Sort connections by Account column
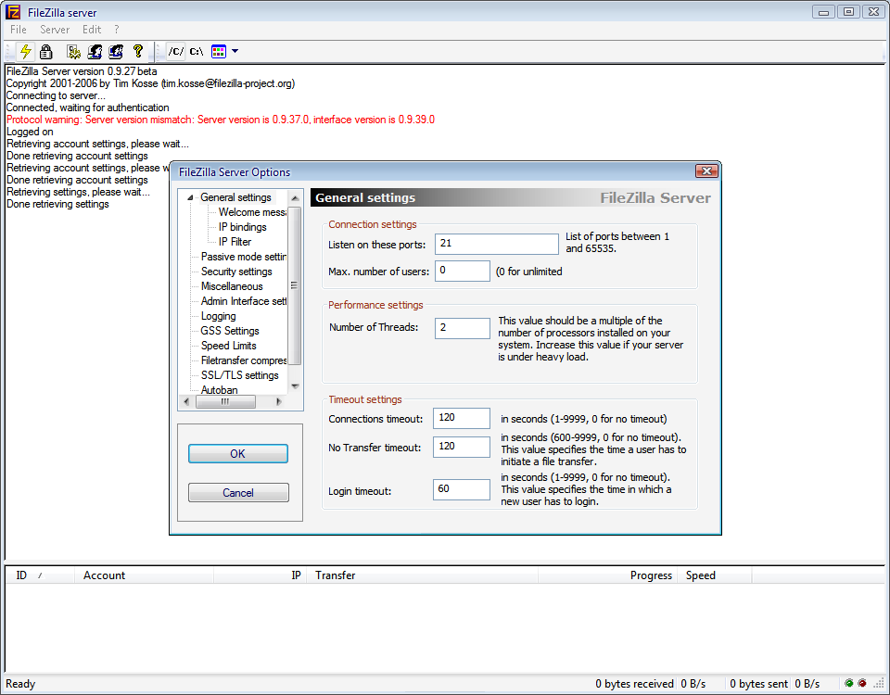Viewport: 890px width, 695px height. 145,575
